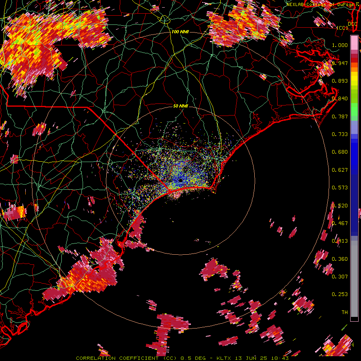Click the "DCC" product label

[352, 24]
